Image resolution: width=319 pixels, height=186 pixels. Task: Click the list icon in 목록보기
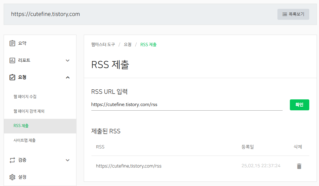(285, 14)
